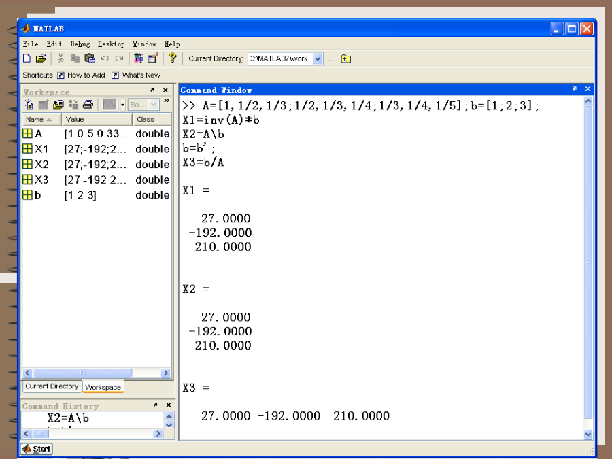Open the Help menu
The height and width of the screenshot is (459, 612).
pos(172,44)
